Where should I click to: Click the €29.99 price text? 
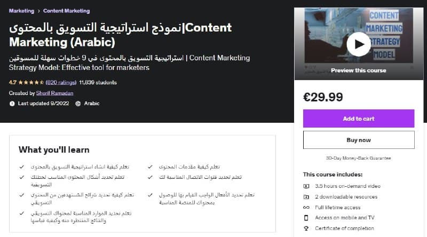[x=323, y=97]
